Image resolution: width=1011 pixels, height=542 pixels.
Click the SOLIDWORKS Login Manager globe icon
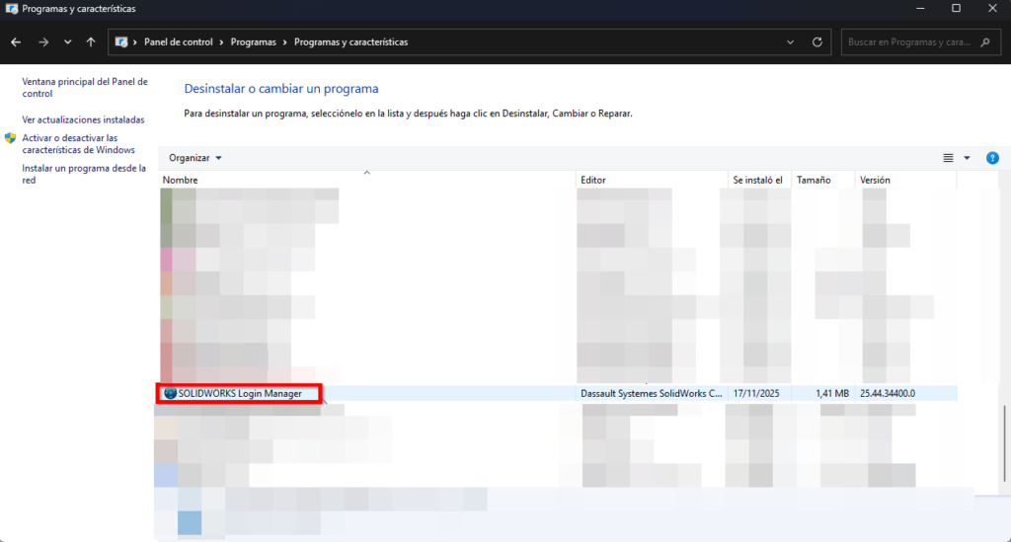(170, 393)
